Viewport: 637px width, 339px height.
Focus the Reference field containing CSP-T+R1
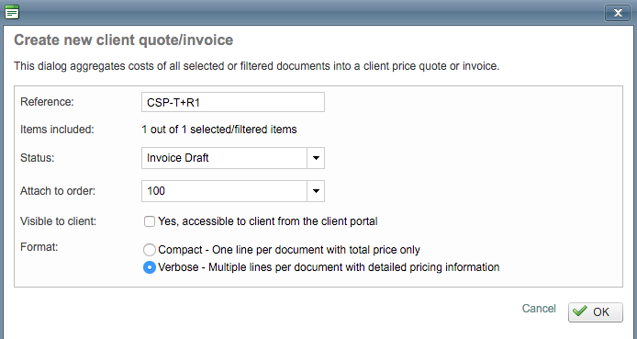pos(233,102)
